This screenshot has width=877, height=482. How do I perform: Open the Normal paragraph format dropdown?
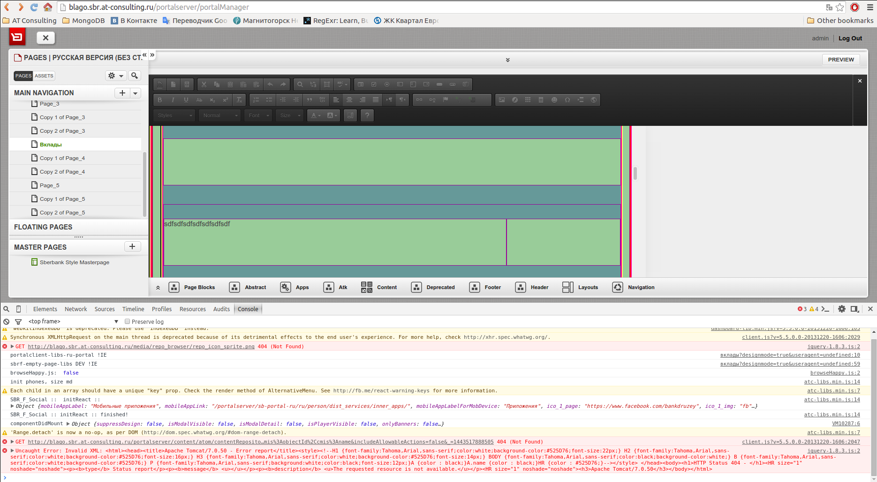coord(219,115)
